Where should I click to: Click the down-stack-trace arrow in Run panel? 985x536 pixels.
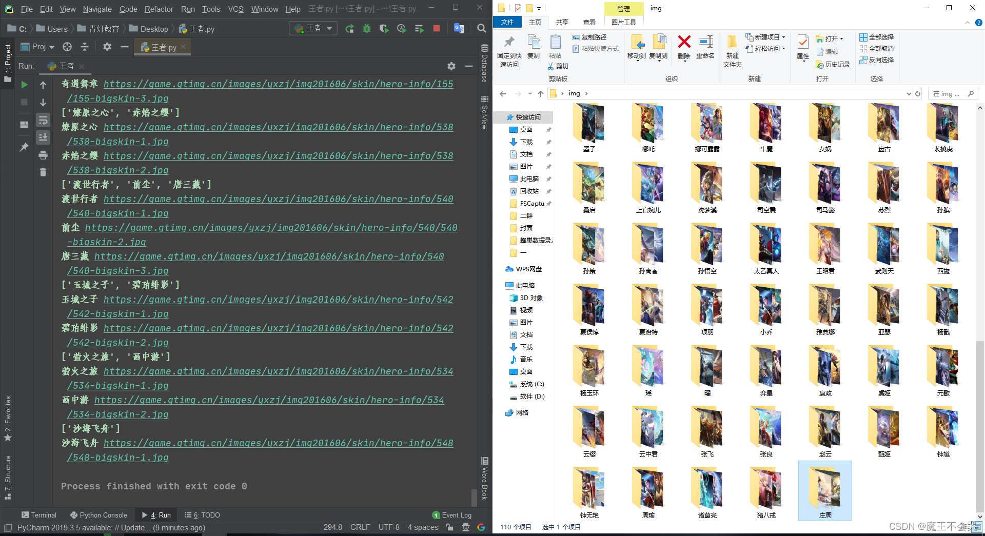43,103
